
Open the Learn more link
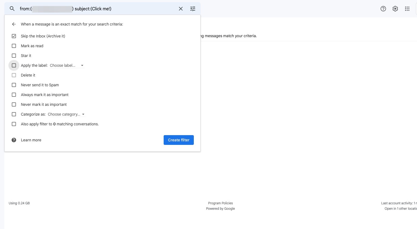pyautogui.click(x=31, y=140)
